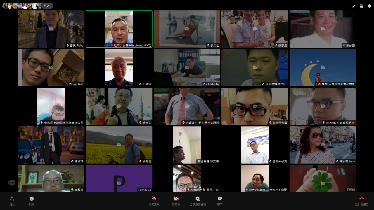The width and height of the screenshot is (374, 210).
Task: Click the first participant avatar at top
Action: coord(5,6)
